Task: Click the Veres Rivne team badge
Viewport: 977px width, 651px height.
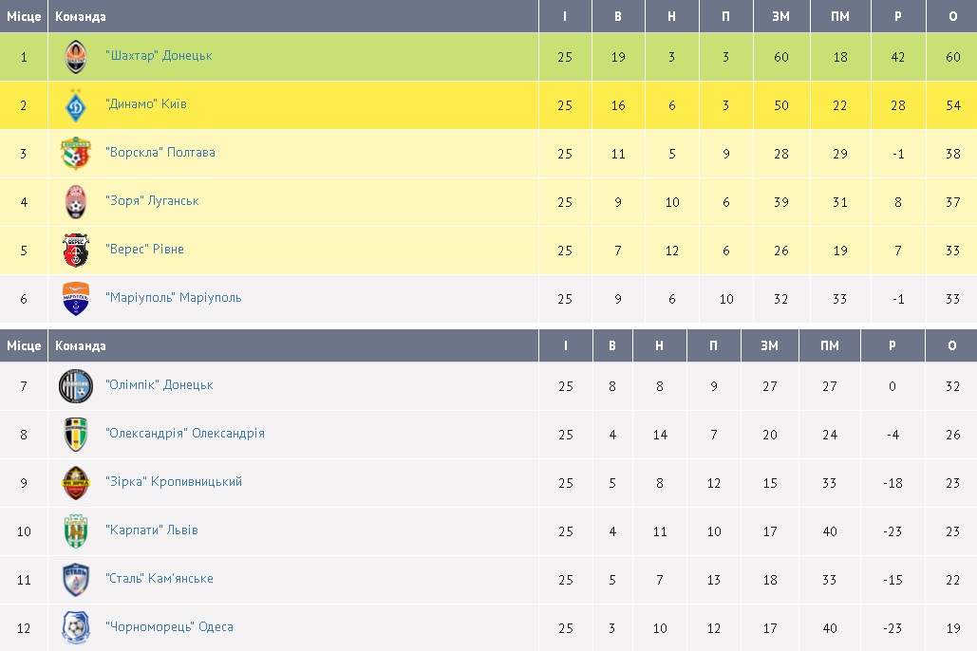Action: 76,251
